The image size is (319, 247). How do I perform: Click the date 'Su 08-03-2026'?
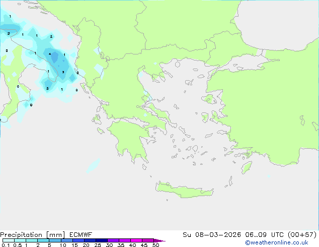click(x=212, y=235)
